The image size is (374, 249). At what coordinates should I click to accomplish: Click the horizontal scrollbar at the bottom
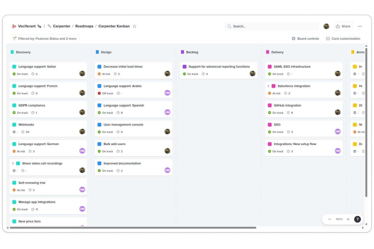pyautogui.click(x=133, y=228)
